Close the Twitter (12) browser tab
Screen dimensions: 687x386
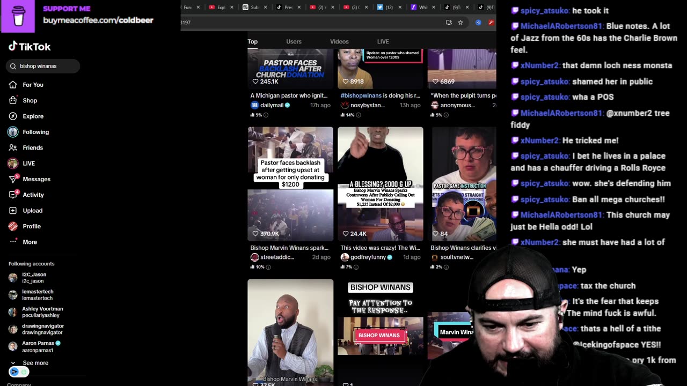click(x=399, y=7)
